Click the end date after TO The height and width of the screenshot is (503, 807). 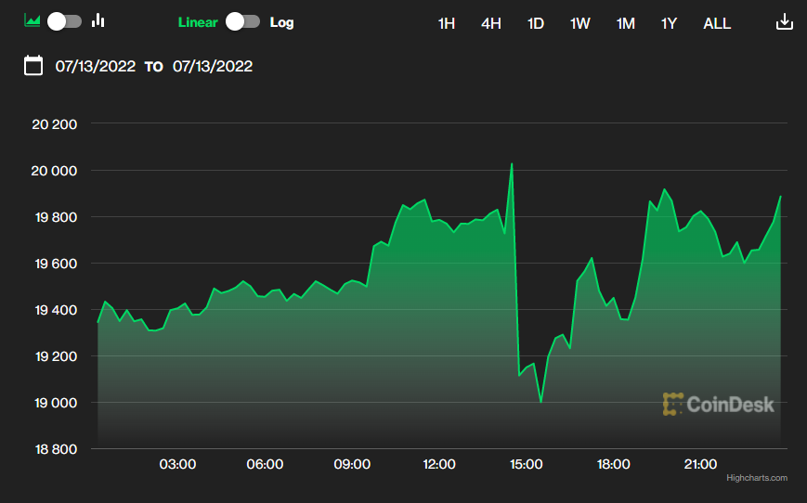(213, 66)
